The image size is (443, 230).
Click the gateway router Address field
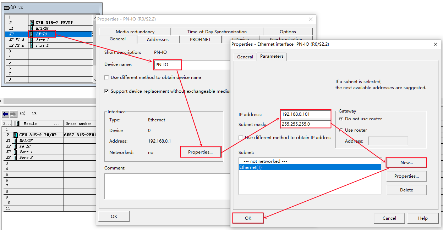point(388,141)
